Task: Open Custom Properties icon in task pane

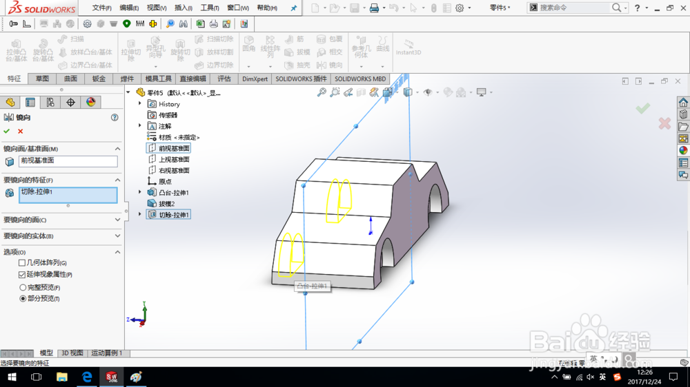Action: [x=683, y=163]
